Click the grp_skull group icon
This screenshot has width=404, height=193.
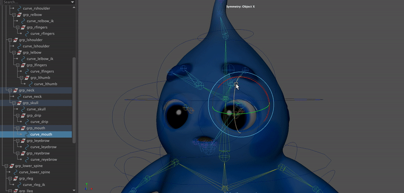coord(19,103)
